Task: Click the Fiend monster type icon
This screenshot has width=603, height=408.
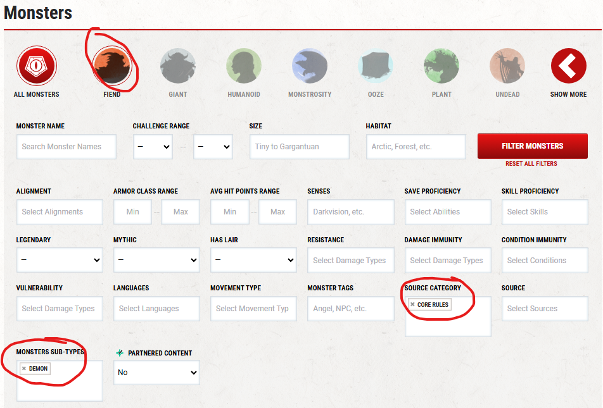Action: (111, 66)
